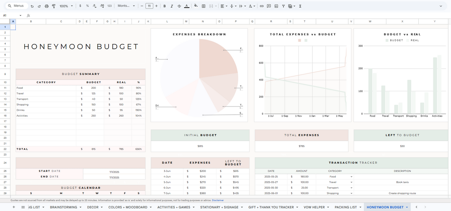Switch to the ACTIVITIES + GAMES tab
The height and width of the screenshot is (211, 451).
(x=176, y=207)
